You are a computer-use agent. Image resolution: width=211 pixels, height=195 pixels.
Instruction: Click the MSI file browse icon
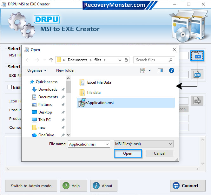click(197, 56)
